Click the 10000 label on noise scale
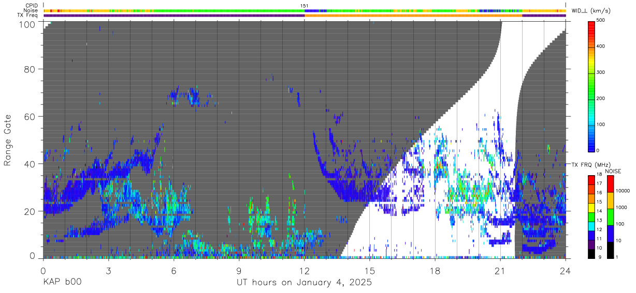 (x=623, y=191)
